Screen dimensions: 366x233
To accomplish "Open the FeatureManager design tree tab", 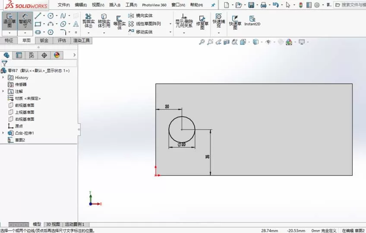I will tap(6, 55).
